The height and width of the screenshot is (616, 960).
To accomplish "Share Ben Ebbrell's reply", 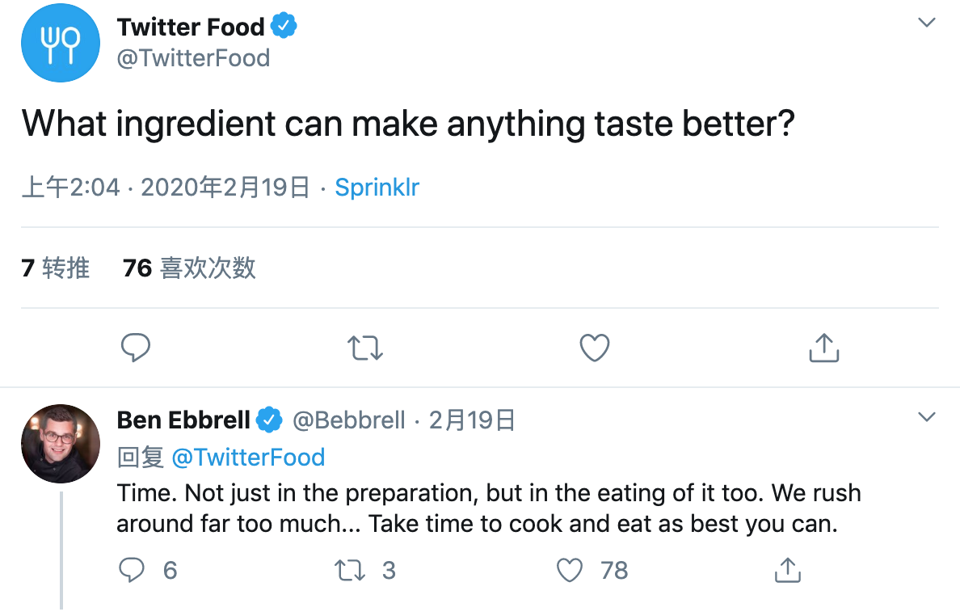I will click(x=787, y=570).
